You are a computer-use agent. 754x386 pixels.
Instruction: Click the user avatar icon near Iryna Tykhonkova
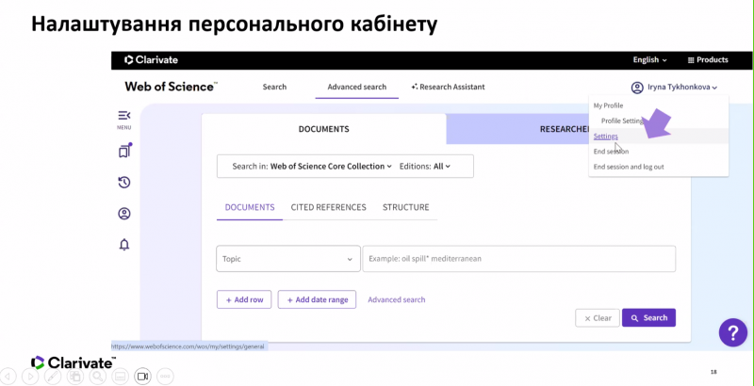tap(637, 88)
